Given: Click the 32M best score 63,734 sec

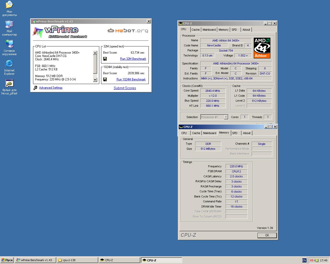Looking at the screenshot, I should click(138, 53).
